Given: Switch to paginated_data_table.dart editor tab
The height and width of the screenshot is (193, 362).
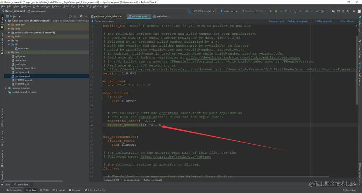Looking at the screenshot, I should [x=108, y=16].
